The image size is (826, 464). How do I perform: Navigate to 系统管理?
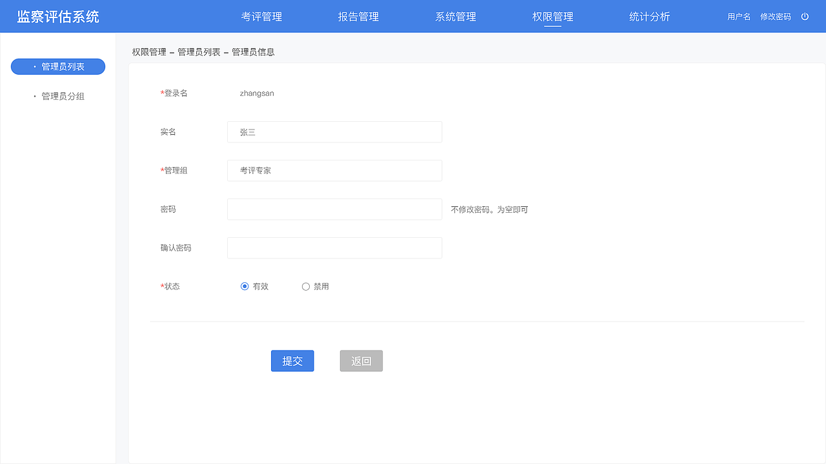(x=455, y=16)
